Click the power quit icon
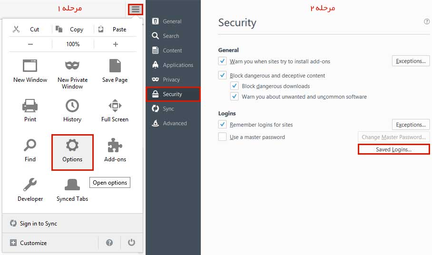 pyautogui.click(x=131, y=242)
